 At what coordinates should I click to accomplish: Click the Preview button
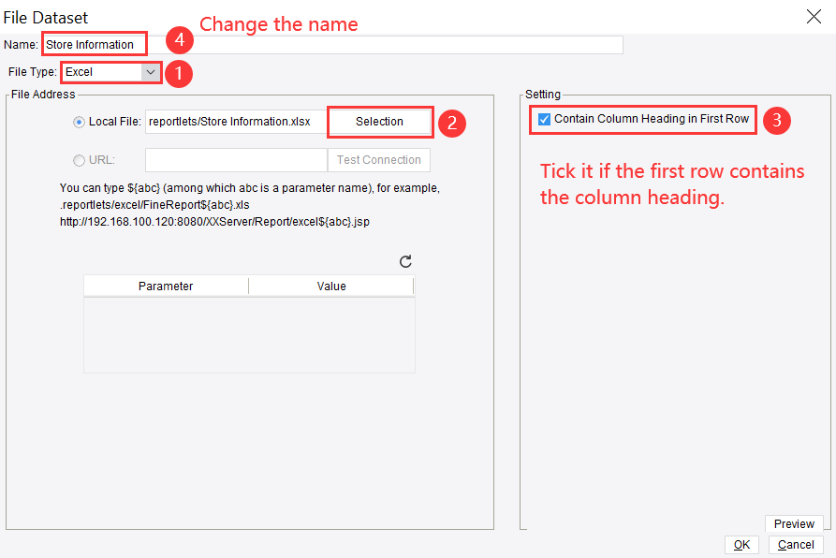(794, 524)
